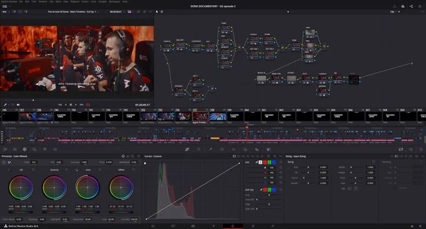Image resolution: width=426 pixels, height=229 pixels.
Task: Open Curves panel three-dot options menu
Action: [281, 156]
